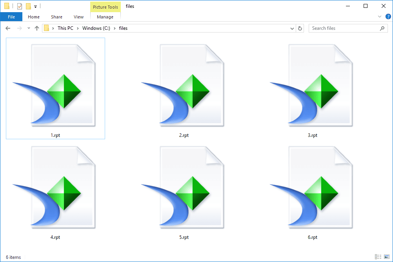Switch to the View ribbon tab
393x262 pixels.
click(x=78, y=17)
